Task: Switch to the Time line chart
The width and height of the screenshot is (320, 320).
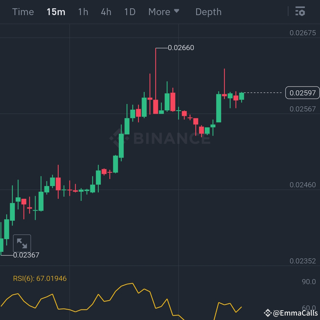Action: [23, 12]
